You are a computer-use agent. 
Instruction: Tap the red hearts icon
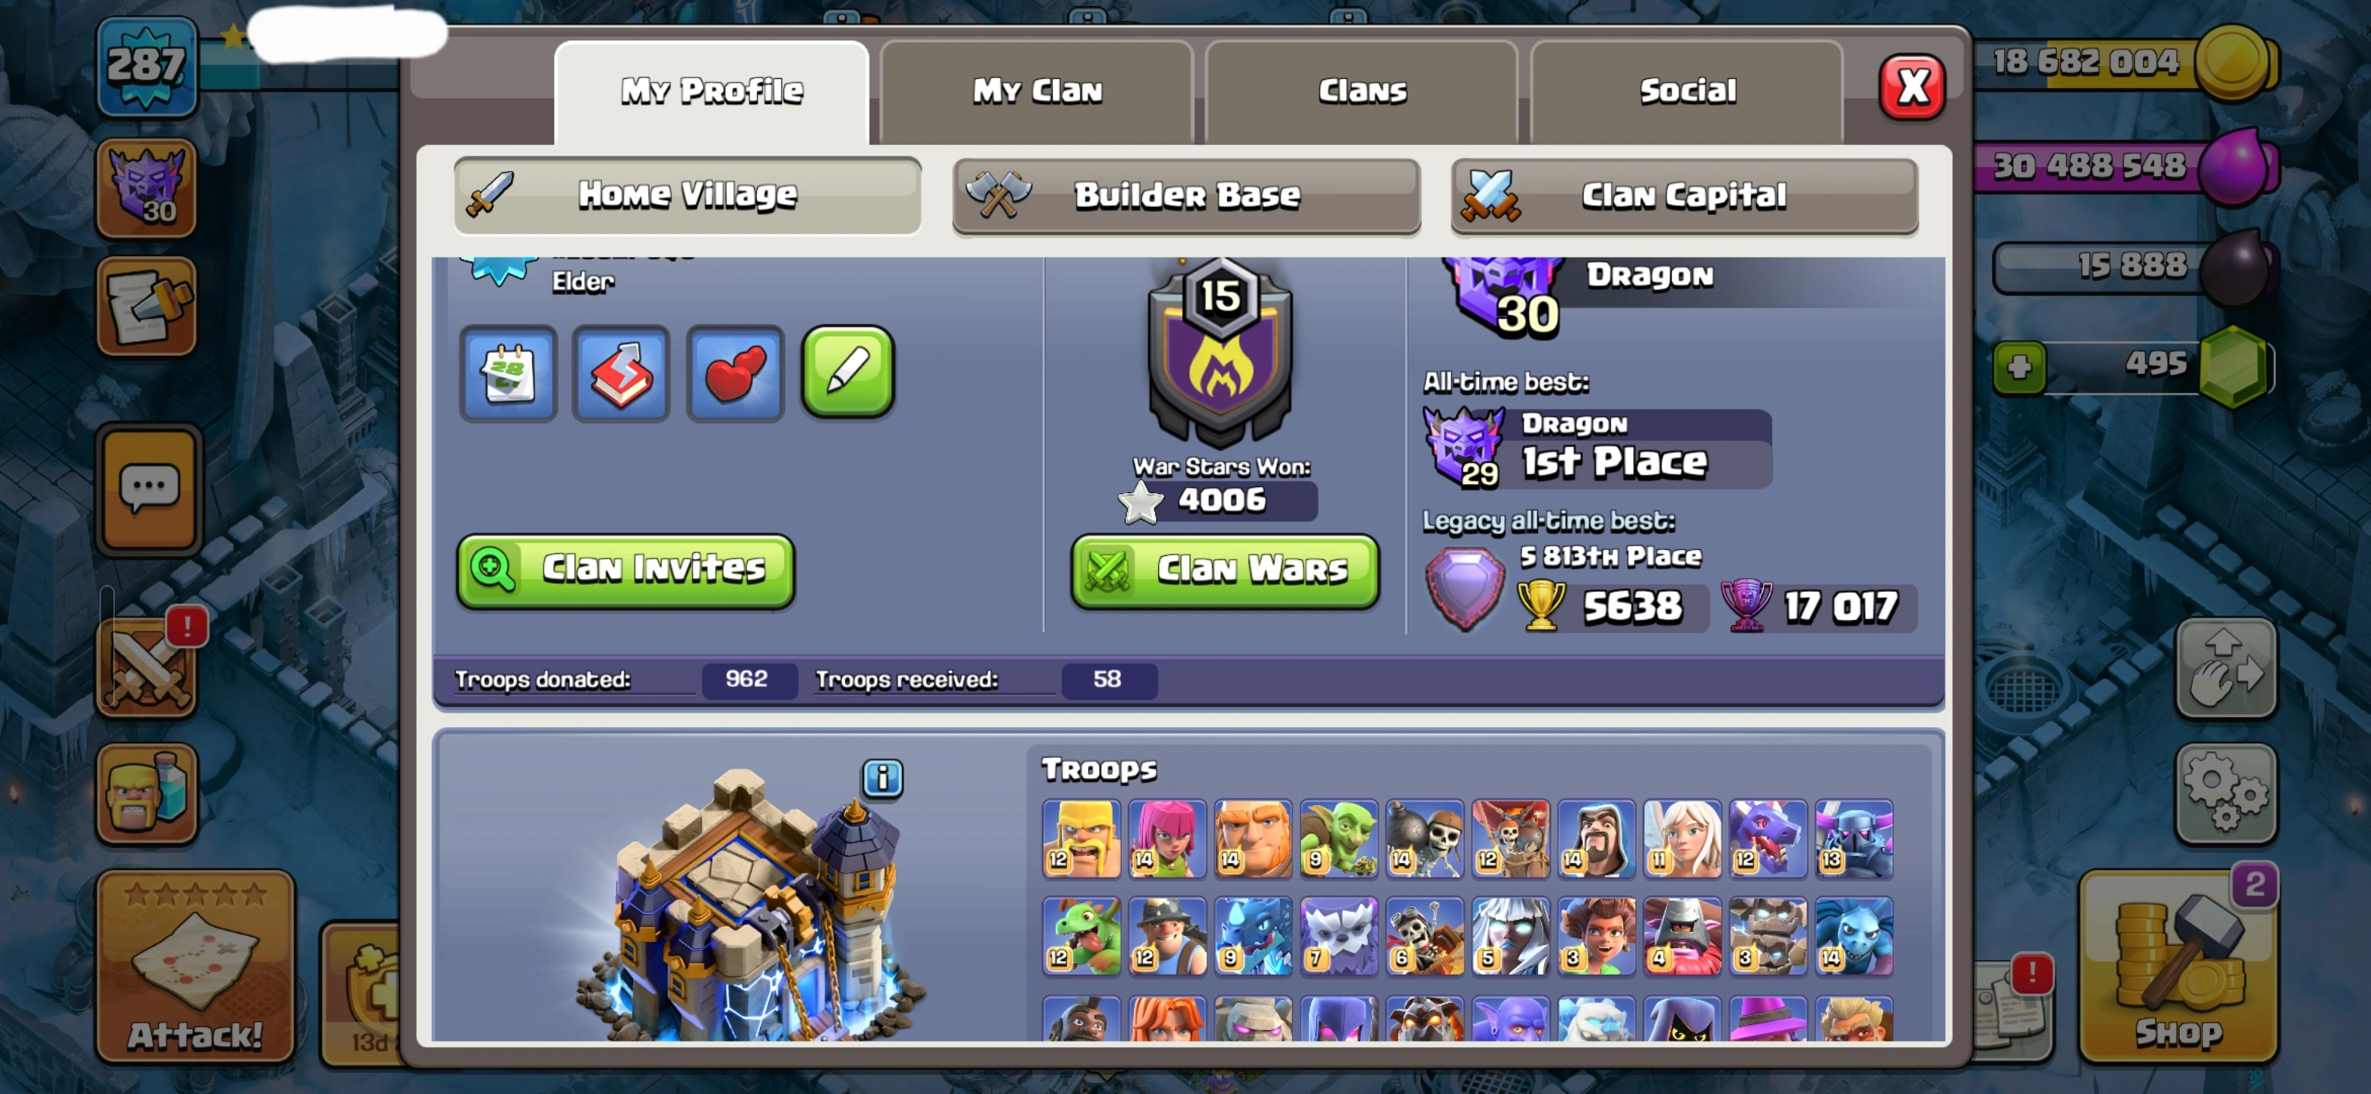pyautogui.click(x=735, y=374)
